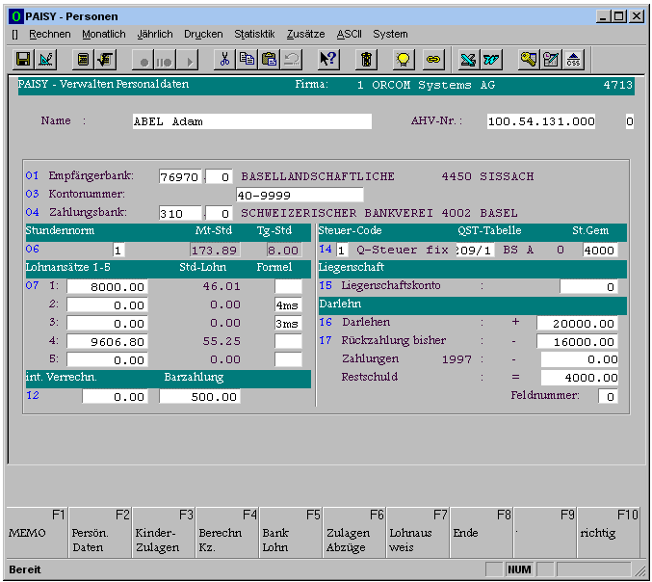Click the paste clipboard icon
The image size is (652, 582).
click(269, 60)
